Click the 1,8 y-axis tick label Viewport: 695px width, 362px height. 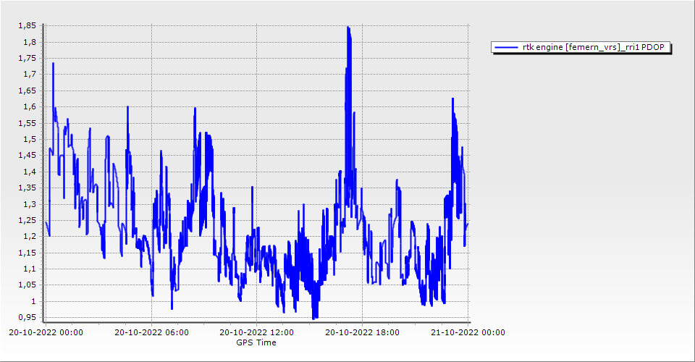29,42
